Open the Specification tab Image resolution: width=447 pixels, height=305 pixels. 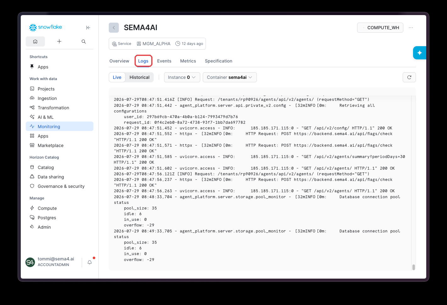pyautogui.click(x=218, y=61)
